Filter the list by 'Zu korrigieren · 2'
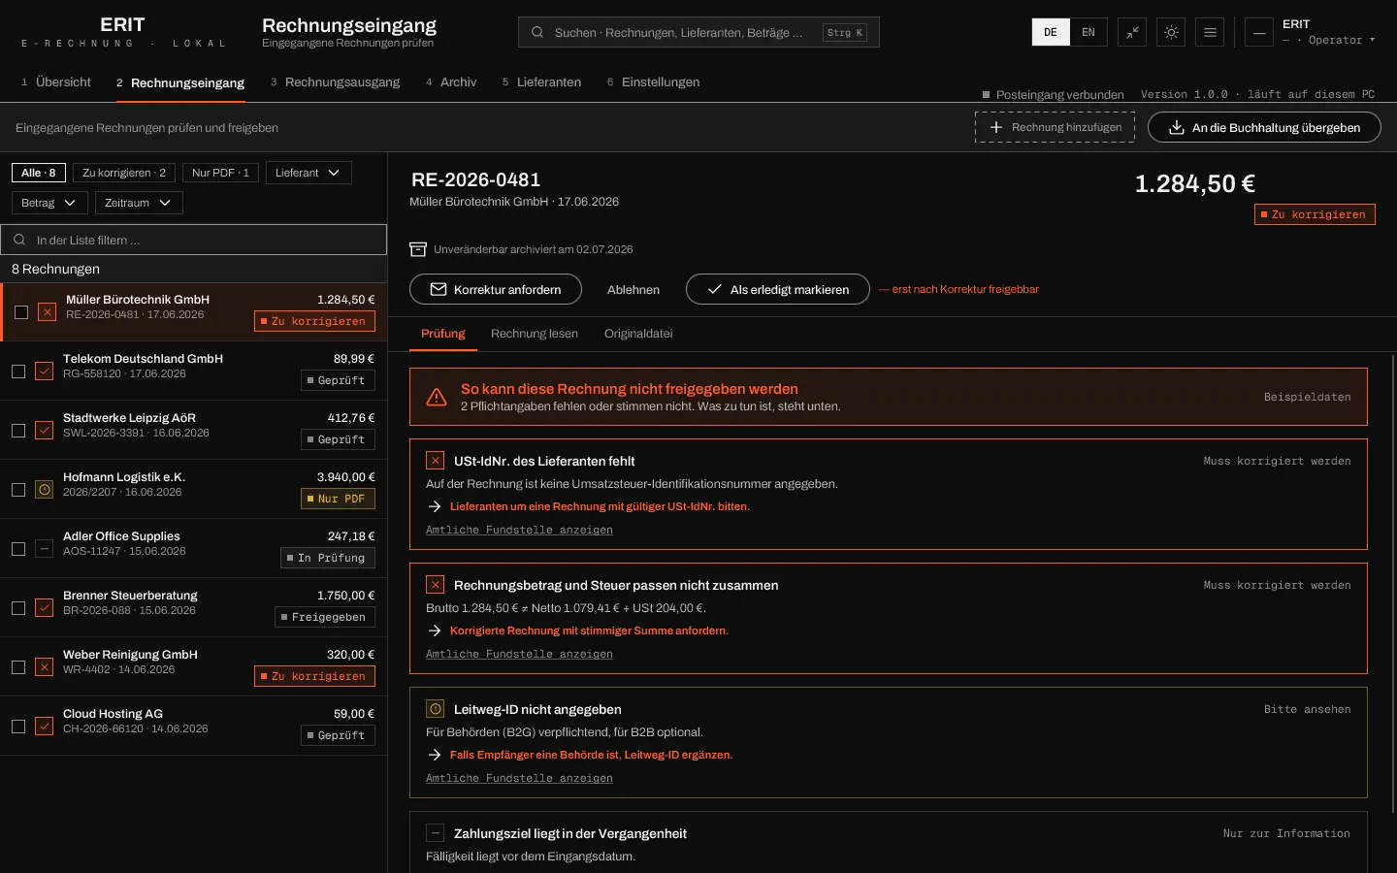 [124, 173]
